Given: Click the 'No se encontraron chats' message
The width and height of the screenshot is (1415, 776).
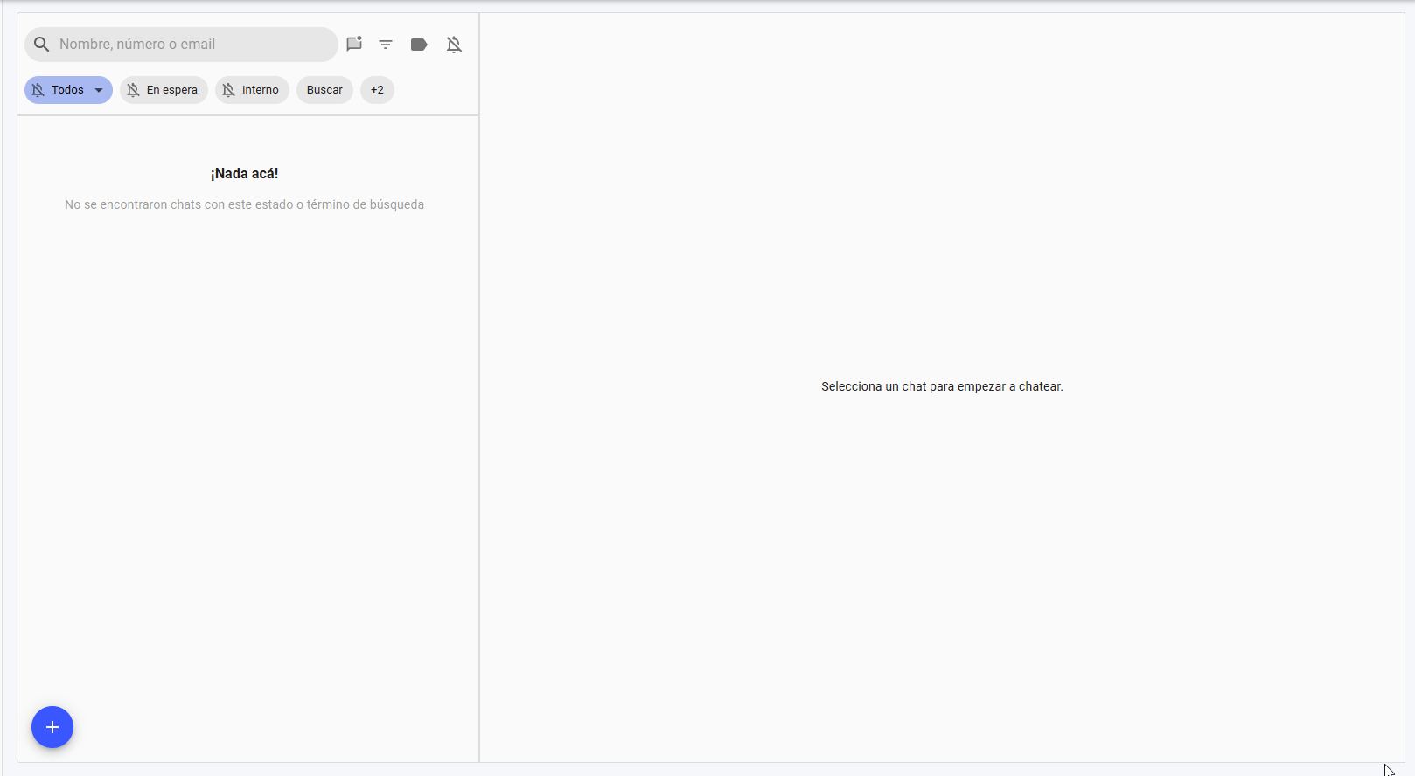Looking at the screenshot, I should pyautogui.click(x=245, y=204).
